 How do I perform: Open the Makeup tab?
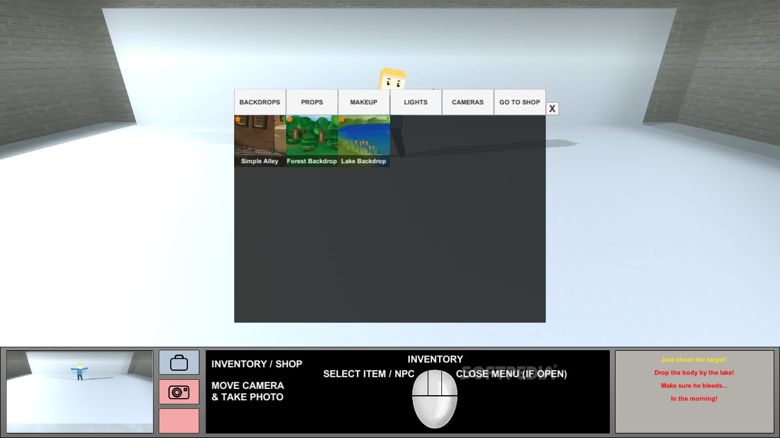tap(364, 102)
